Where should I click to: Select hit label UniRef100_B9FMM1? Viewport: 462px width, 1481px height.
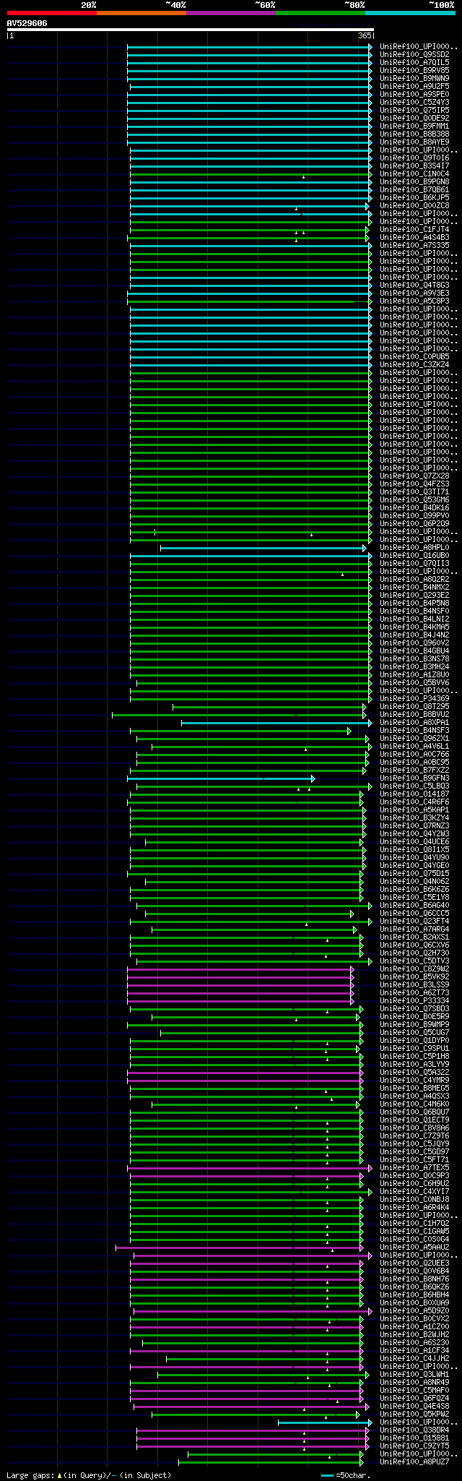[414, 126]
